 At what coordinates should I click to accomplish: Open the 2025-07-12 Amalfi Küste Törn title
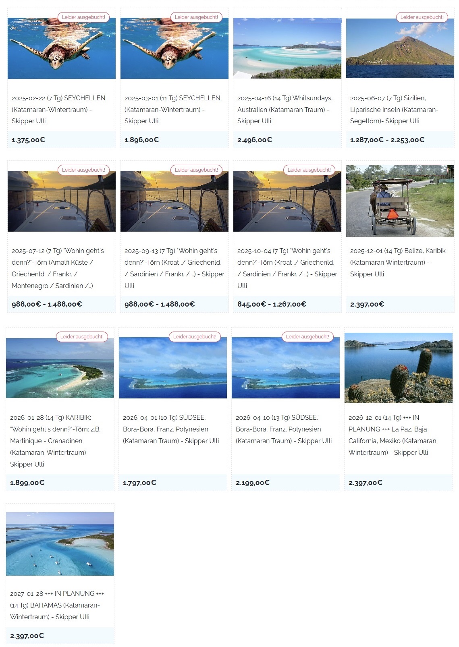58,268
